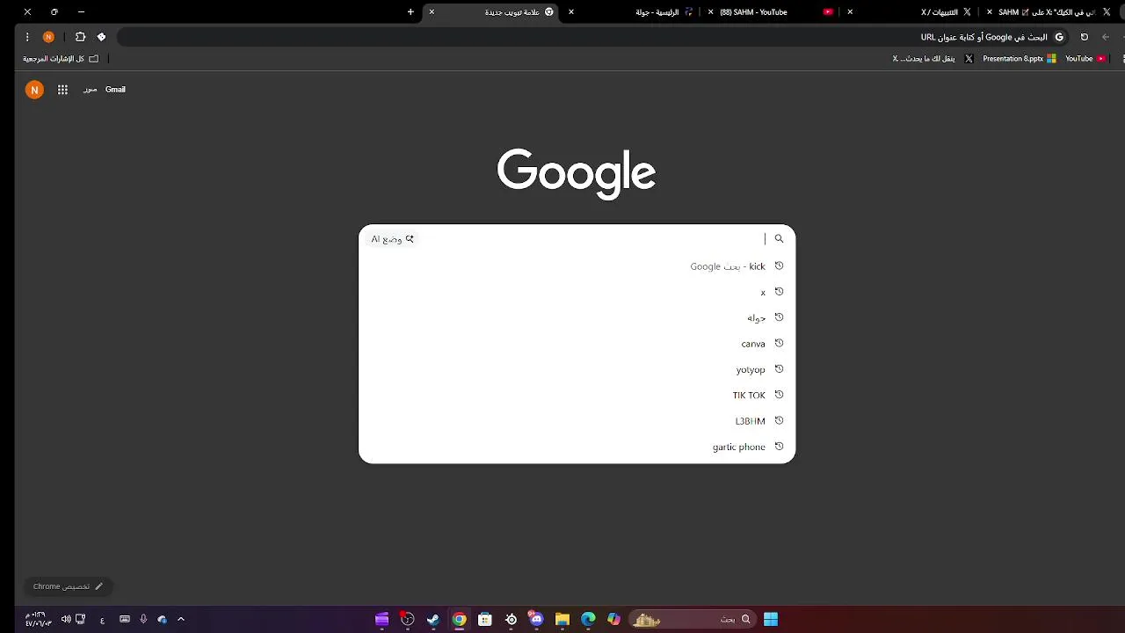Click the Chrome icon in taskbar
The image size is (1125, 633).
[x=459, y=620]
